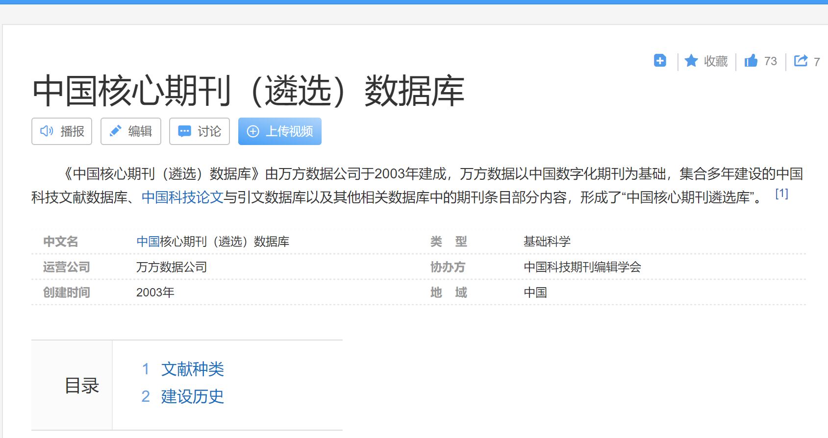The width and height of the screenshot is (828, 438).
Task: Jump to 文献种类 section in contents
Action: (192, 369)
